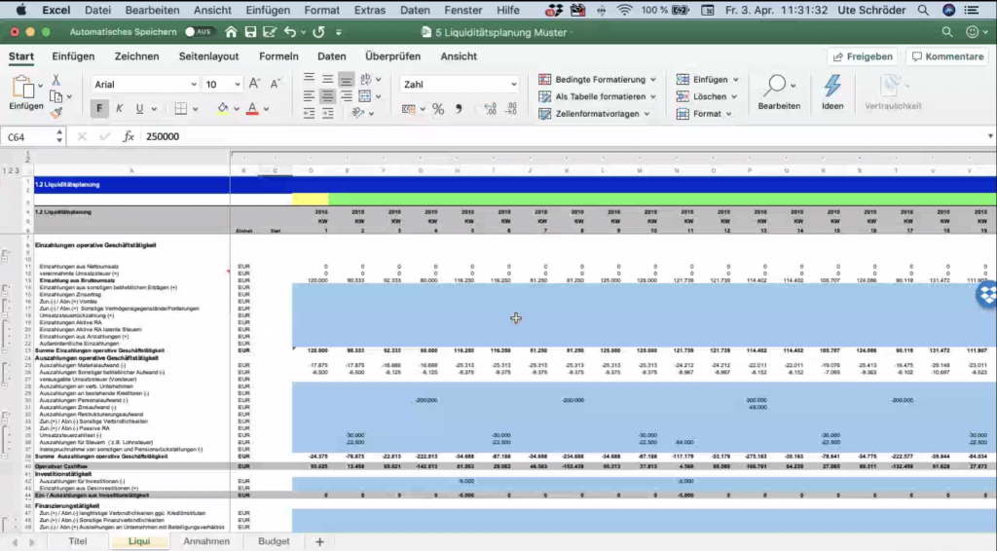Copy selection with the copy icon

(56, 96)
